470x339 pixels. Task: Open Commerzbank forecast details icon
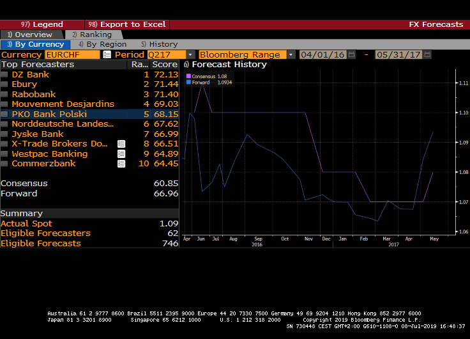(x=121, y=164)
